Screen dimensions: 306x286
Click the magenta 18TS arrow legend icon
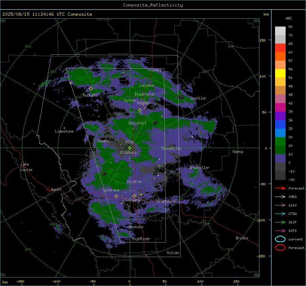point(280,231)
